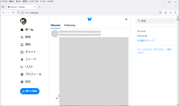Screen dimensions: 179x106
Task: Click the scroll-to-top arrow button
Action: coord(57,98)
